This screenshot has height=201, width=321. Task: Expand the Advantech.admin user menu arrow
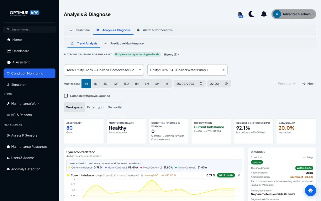(x=313, y=14)
